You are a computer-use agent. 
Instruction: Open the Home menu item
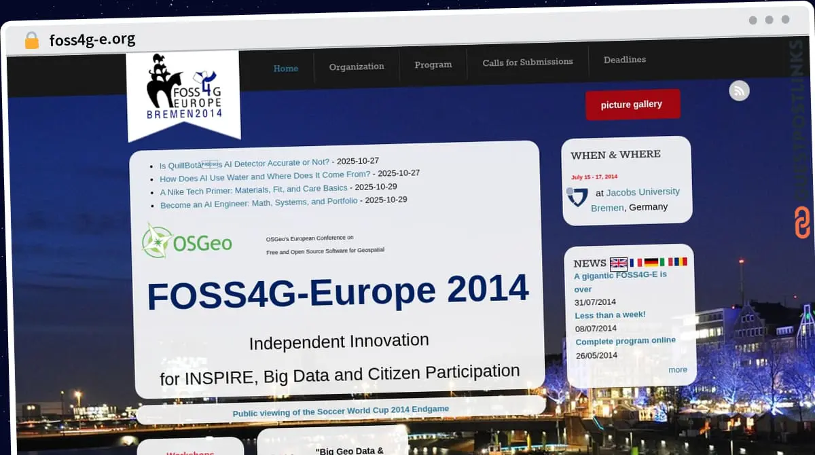[x=285, y=69]
